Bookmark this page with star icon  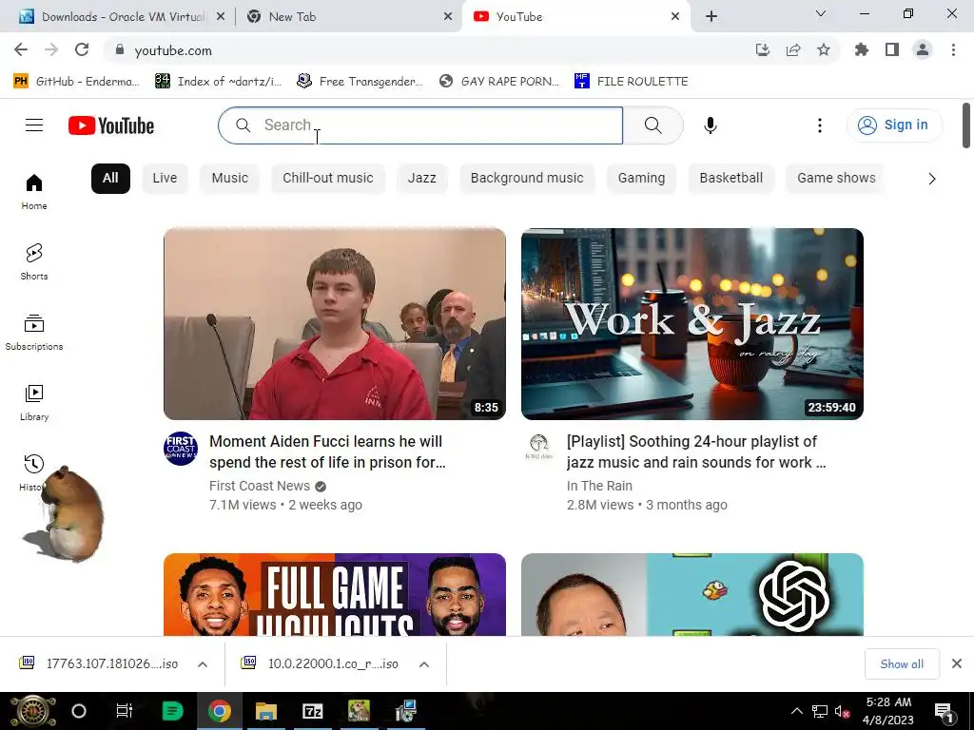tap(824, 49)
